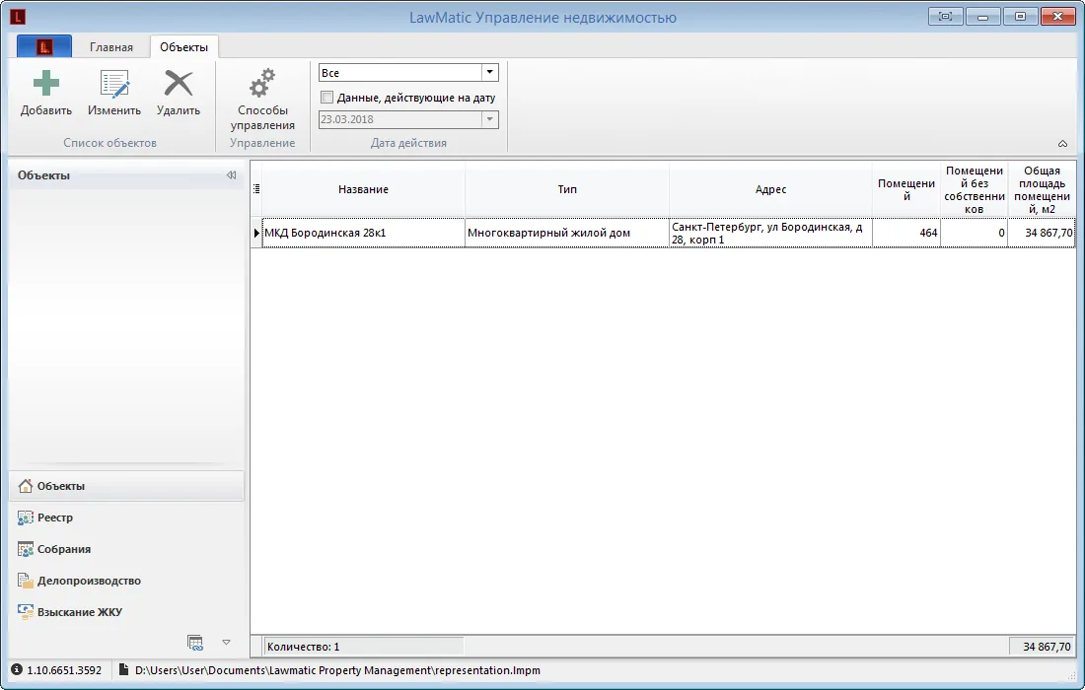
Task: Click the Санкт-Петербург, ул Бородинская address cell
Action: click(771, 233)
